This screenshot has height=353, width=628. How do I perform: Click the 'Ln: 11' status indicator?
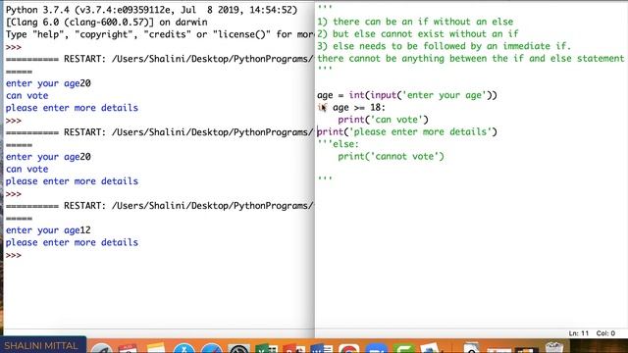click(579, 333)
